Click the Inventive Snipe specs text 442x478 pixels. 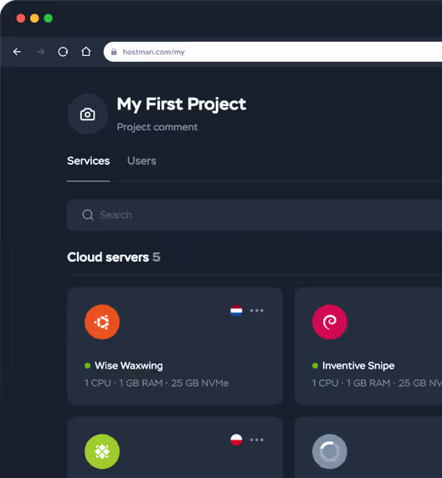coord(377,384)
